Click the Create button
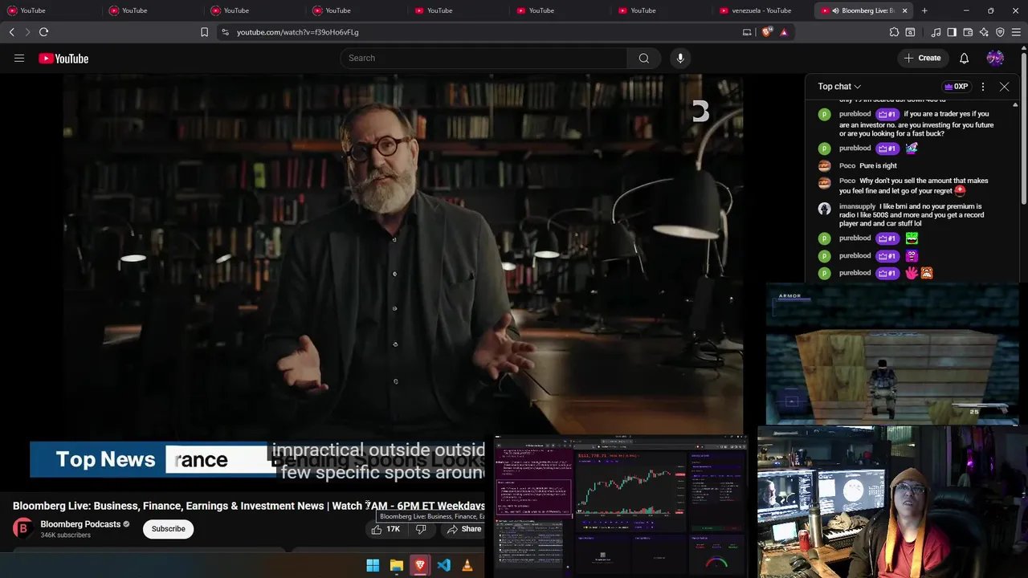1028x578 pixels. pyautogui.click(x=922, y=58)
